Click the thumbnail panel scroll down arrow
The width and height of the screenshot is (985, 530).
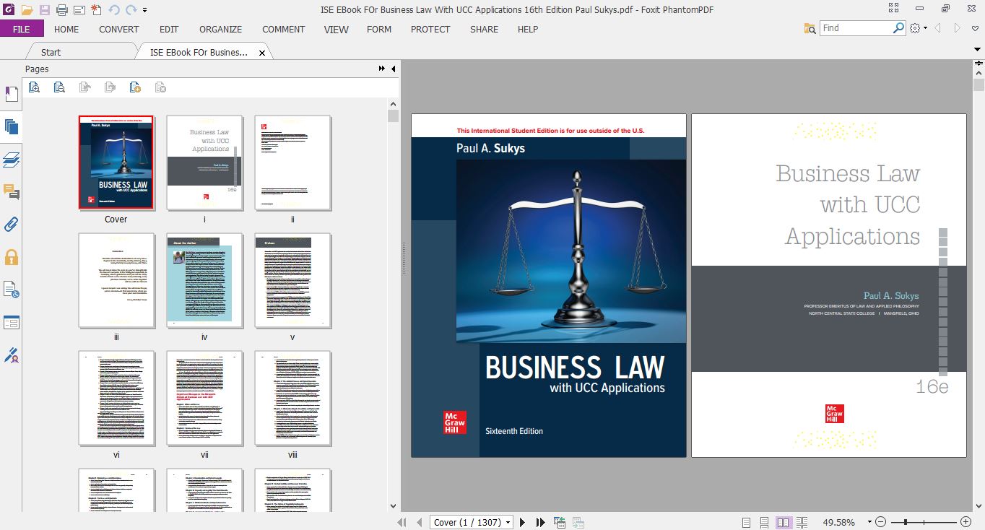pyautogui.click(x=393, y=506)
